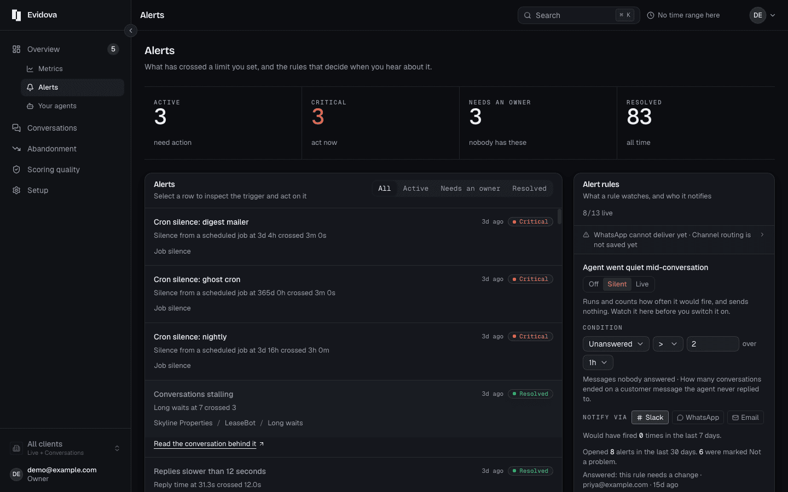Open the greater-than operator dropdown
The height and width of the screenshot is (492, 788).
[x=668, y=344]
